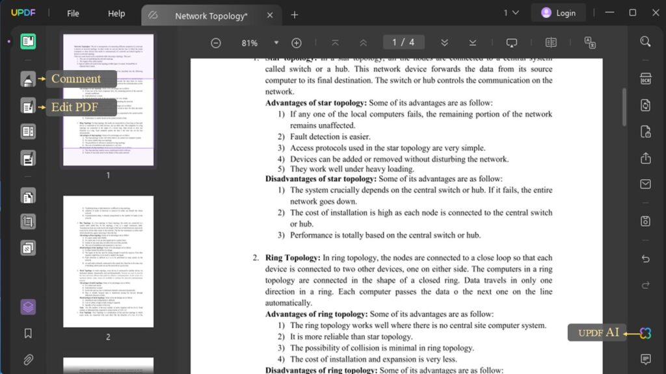Click the greyed-out Redo arrow
Viewport: 666px width, 374px height.
tap(646, 285)
